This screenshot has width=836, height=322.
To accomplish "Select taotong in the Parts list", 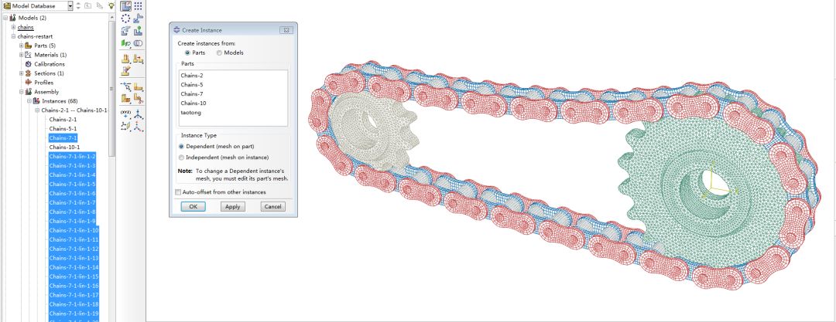I will 190,112.
